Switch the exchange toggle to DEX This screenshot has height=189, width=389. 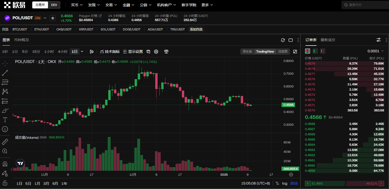click(54, 5)
